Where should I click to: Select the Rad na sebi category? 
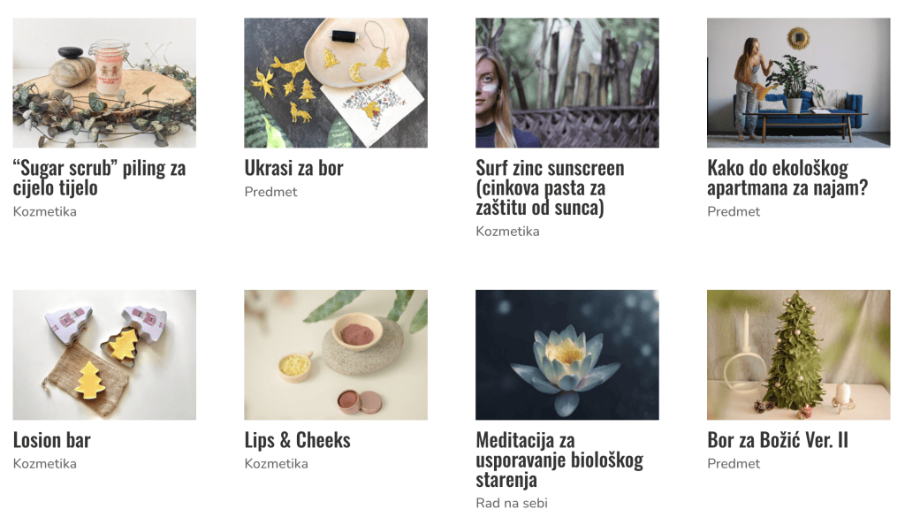pyautogui.click(x=512, y=503)
